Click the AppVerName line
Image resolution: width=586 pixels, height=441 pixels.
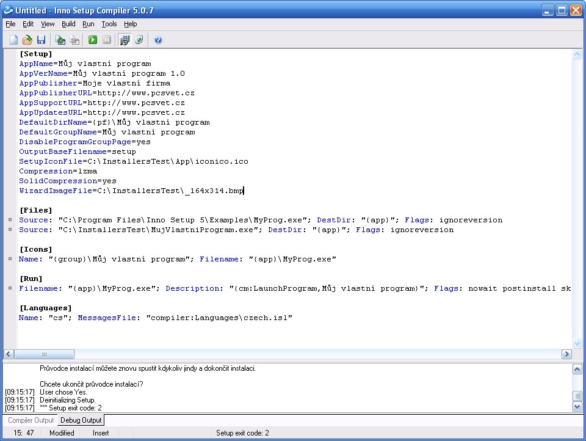pyautogui.click(x=102, y=73)
